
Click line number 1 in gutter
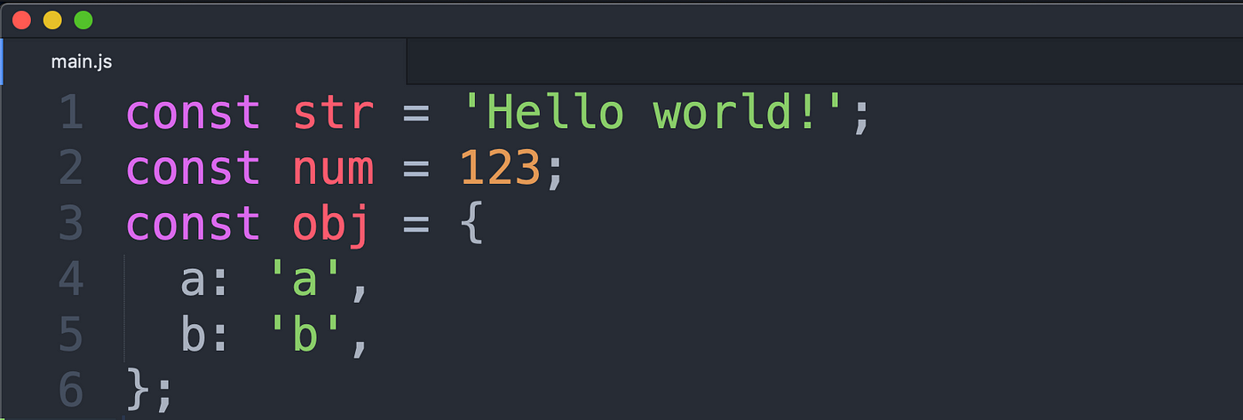click(71, 114)
